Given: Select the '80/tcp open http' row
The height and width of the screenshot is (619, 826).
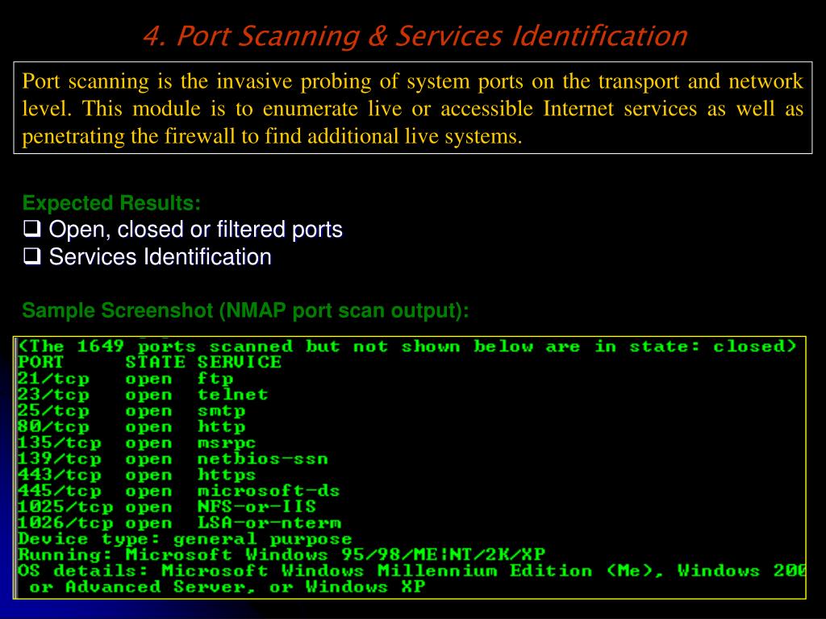Looking at the screenshot, I should coord(131,426).
